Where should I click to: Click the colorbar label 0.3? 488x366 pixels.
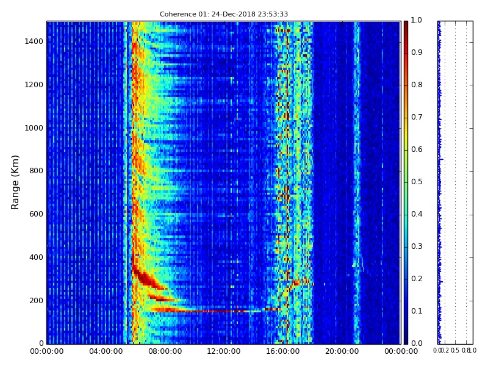[x=417, y=246]
